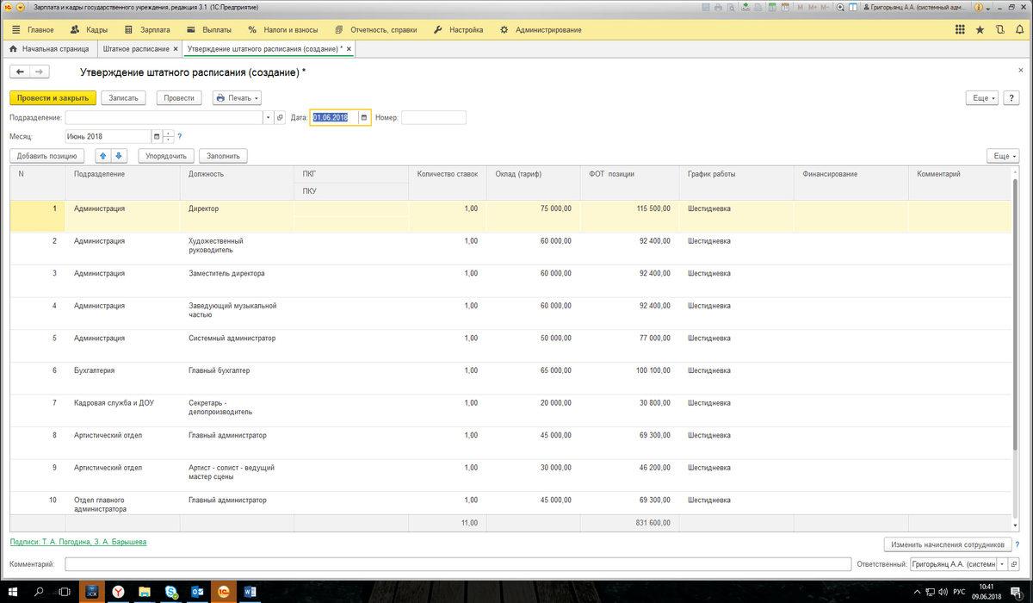
Task: Open the Налоги и взносы menu
Action: coord(283,29)
